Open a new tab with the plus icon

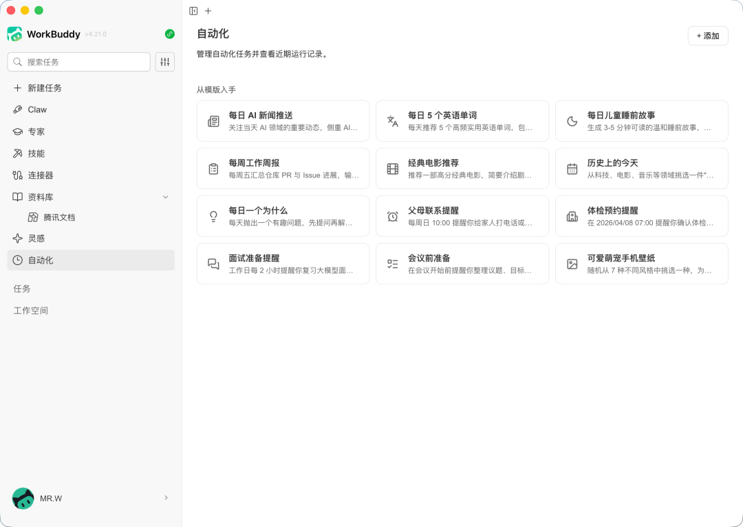tap(208, 11)
